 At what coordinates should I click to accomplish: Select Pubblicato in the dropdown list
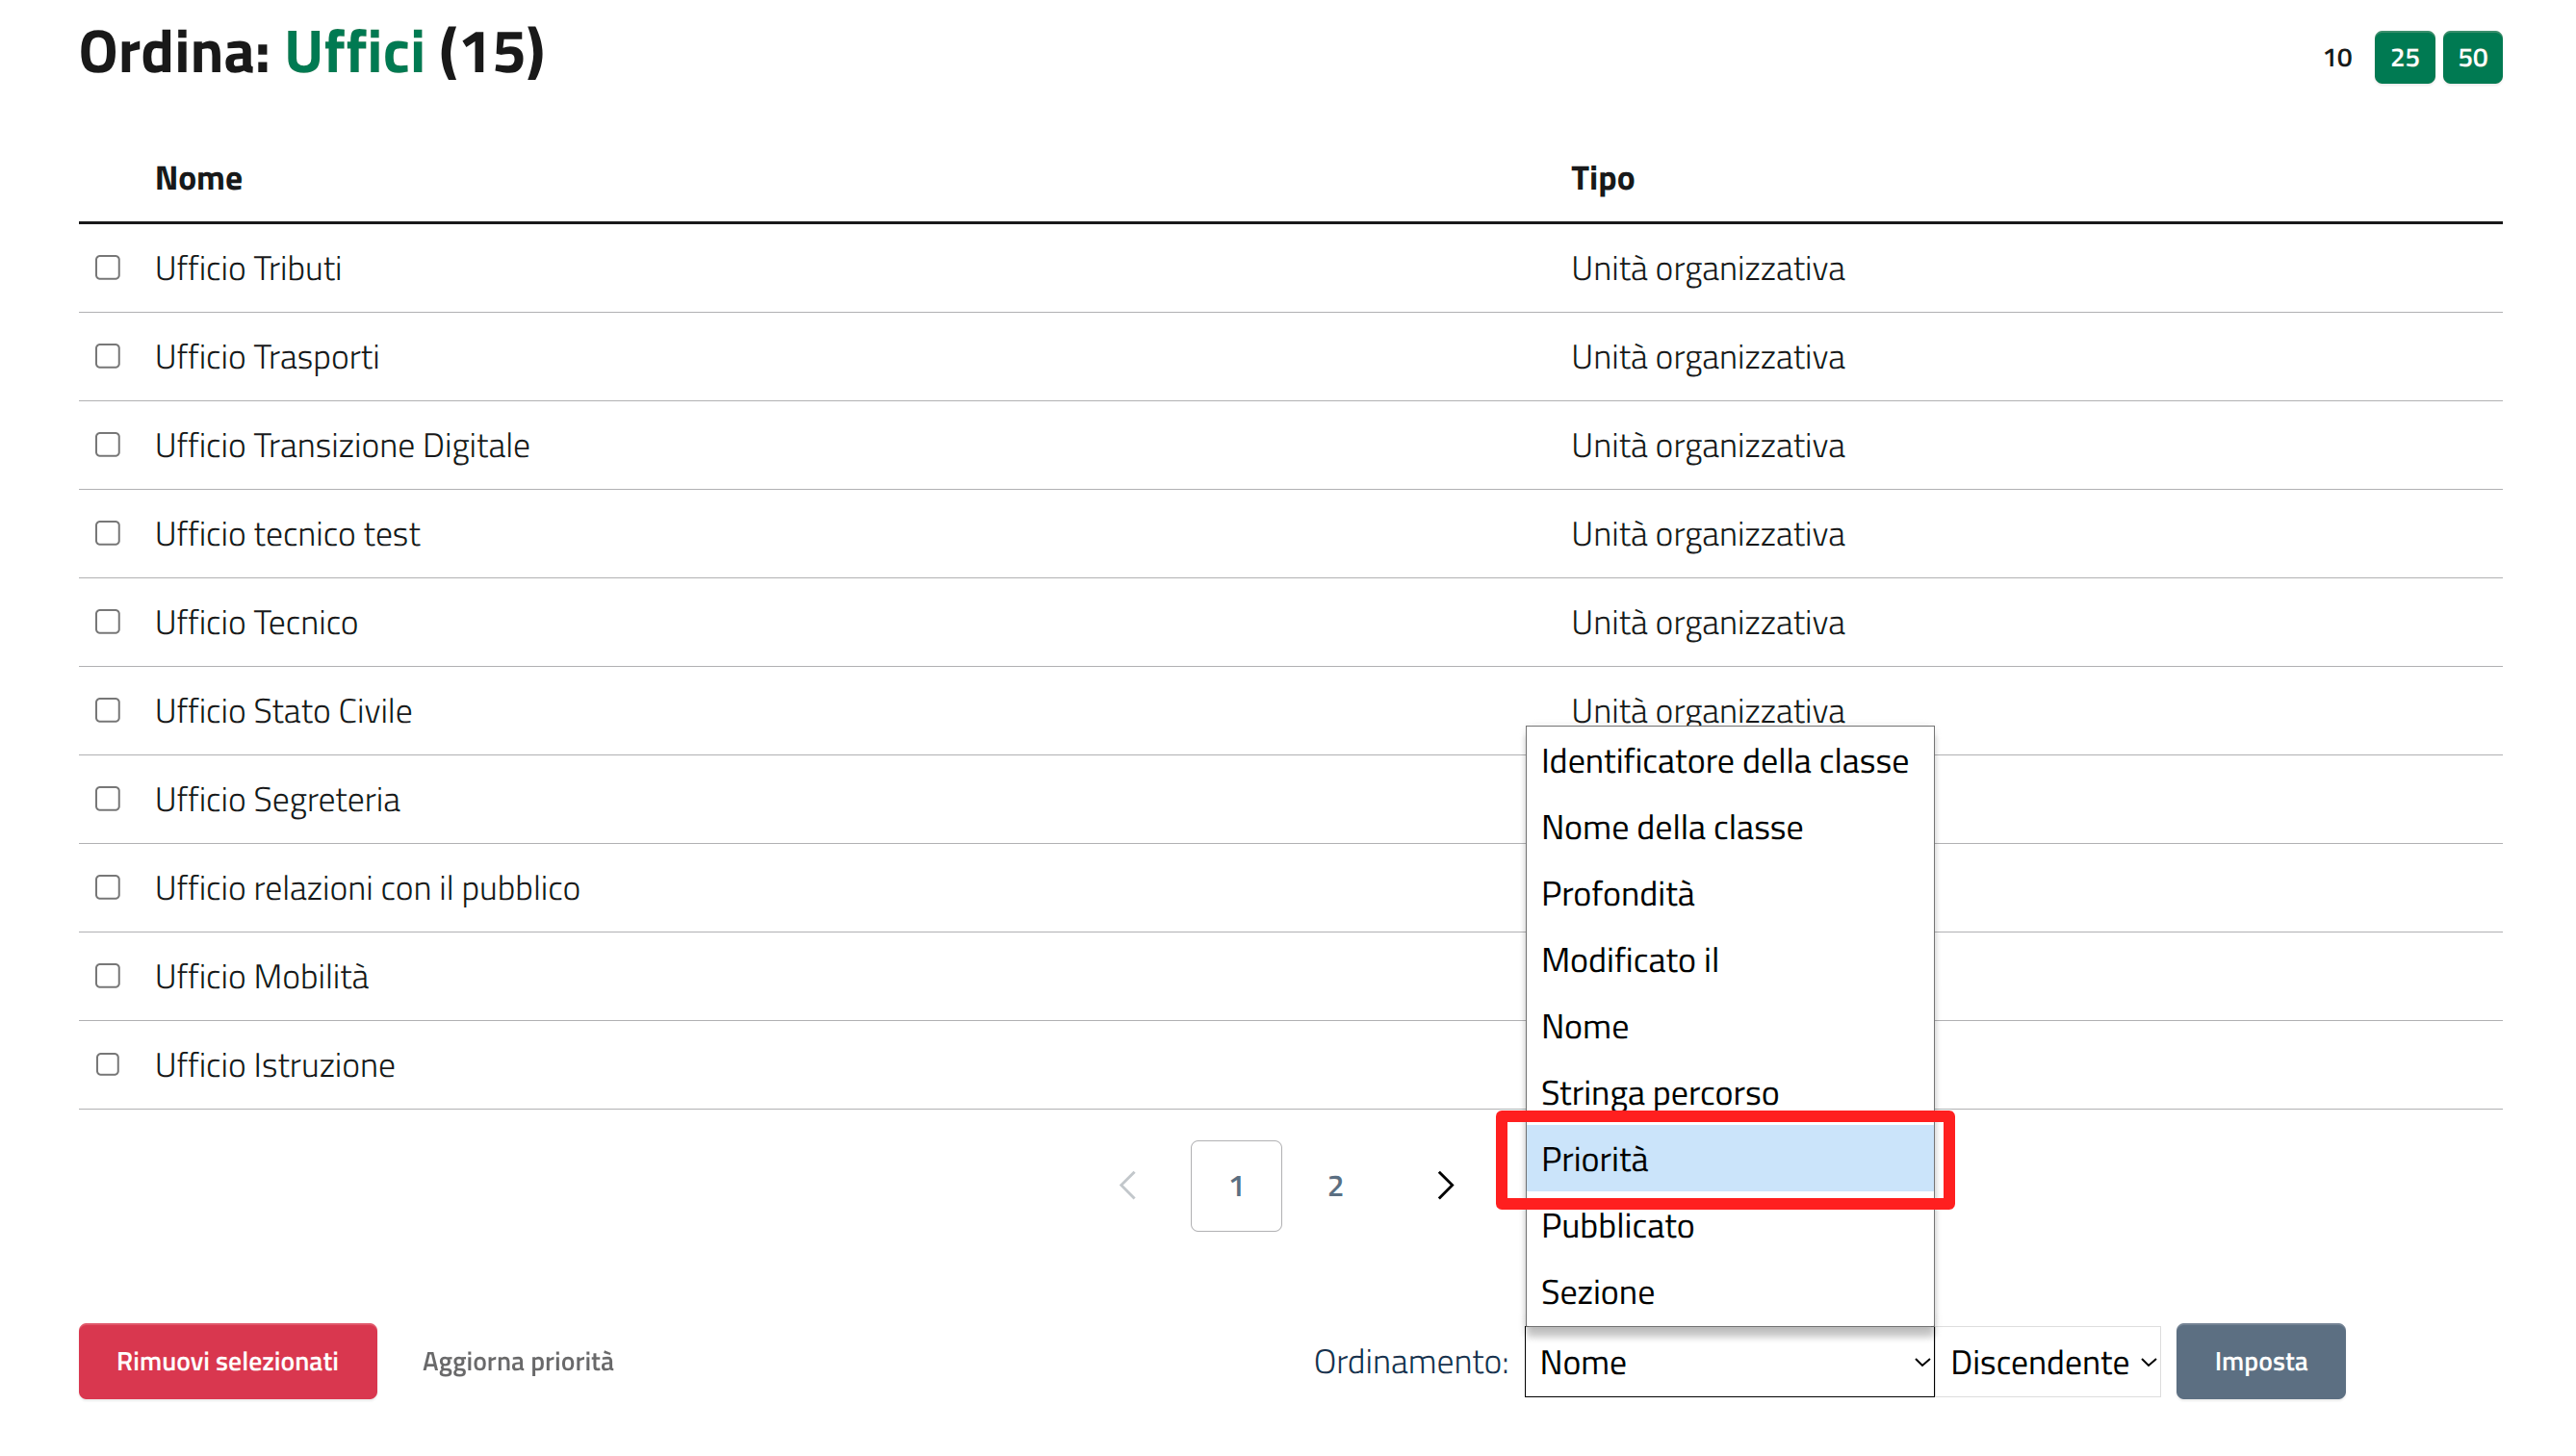[x=1729, y=1226]
